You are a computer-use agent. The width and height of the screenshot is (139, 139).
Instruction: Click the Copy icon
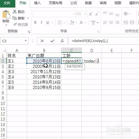point(14,18)
